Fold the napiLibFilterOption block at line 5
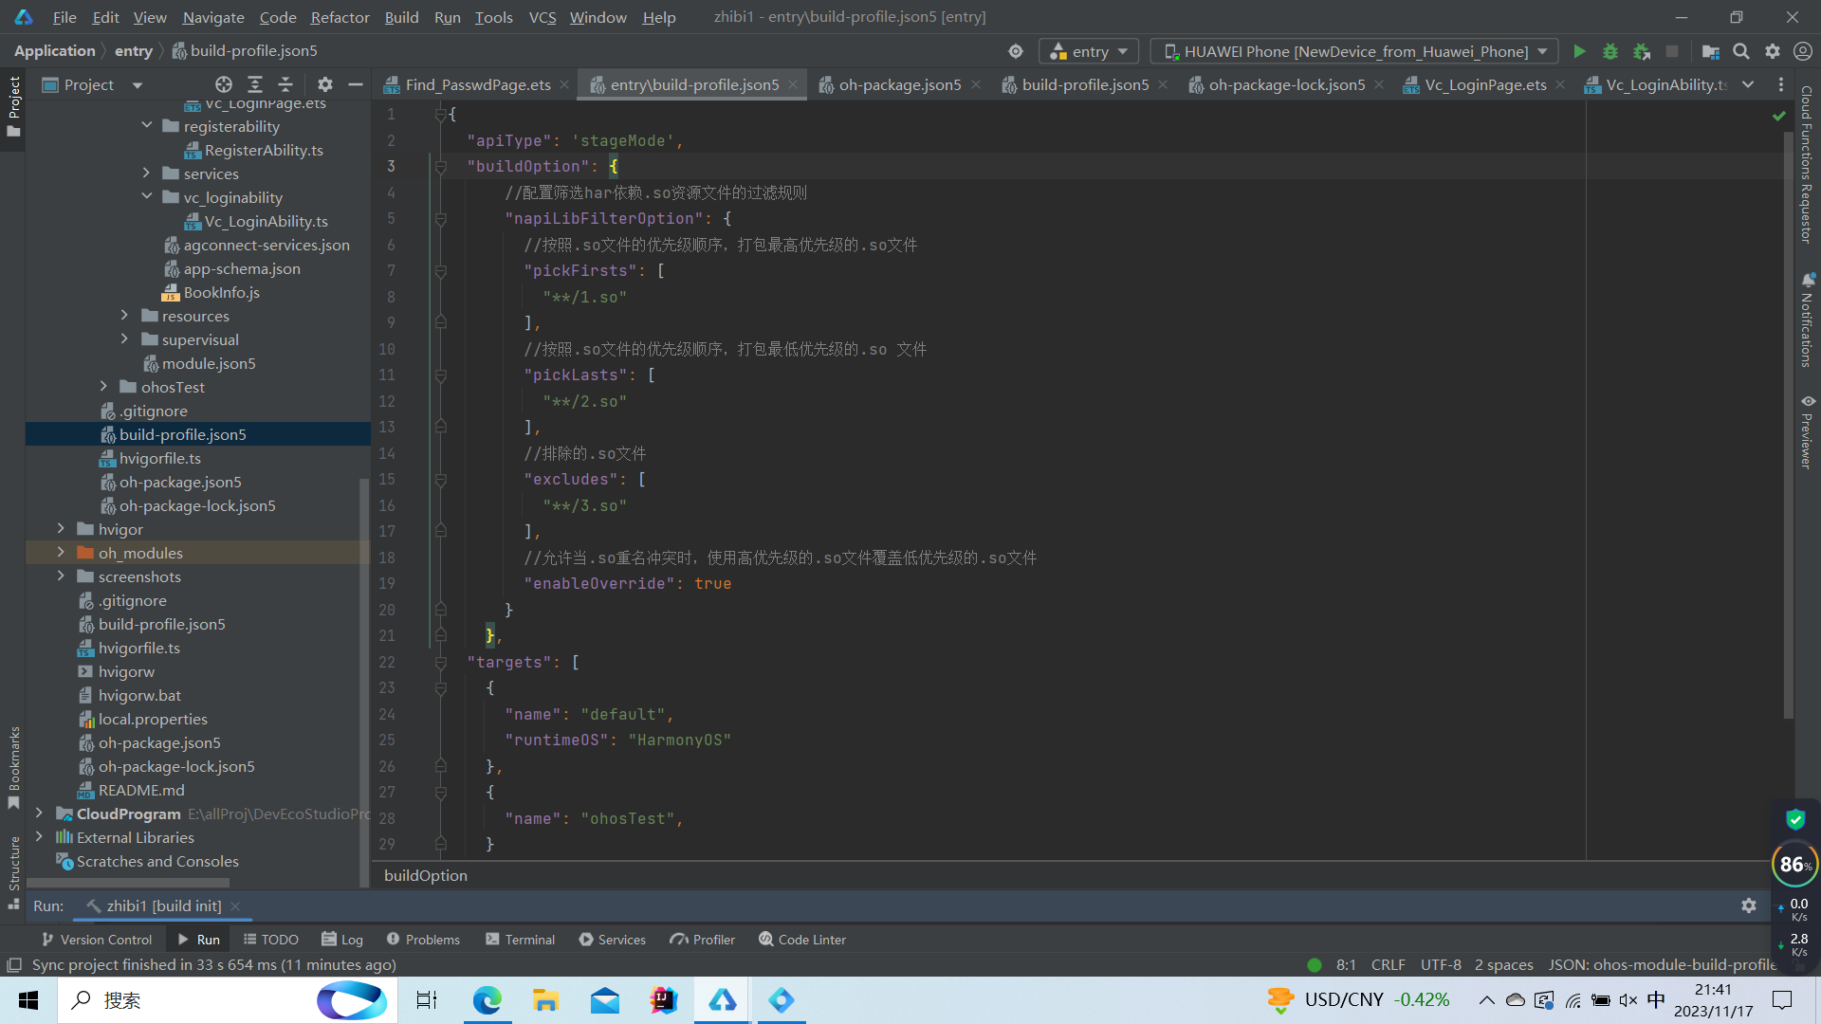 [440, 219]
